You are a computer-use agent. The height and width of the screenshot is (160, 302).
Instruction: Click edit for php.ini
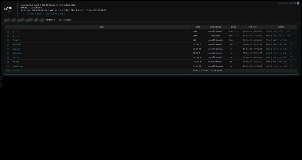(x=268, y=58)
